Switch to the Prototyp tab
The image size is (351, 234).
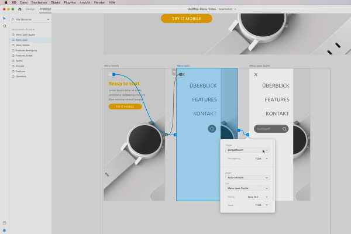45,9
